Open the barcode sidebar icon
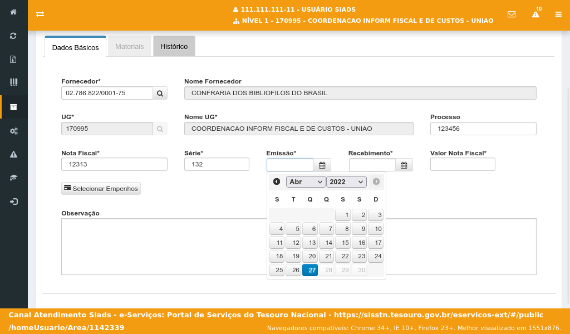570x334 pixels. click(x=13, y=82)
